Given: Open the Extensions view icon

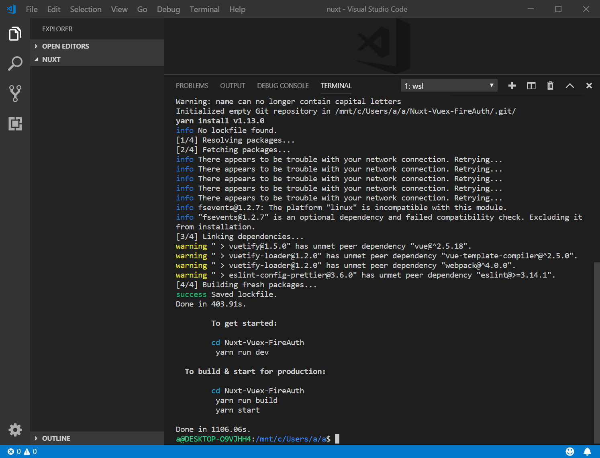Looking at the screenshot, I should (x=15, y=123).
